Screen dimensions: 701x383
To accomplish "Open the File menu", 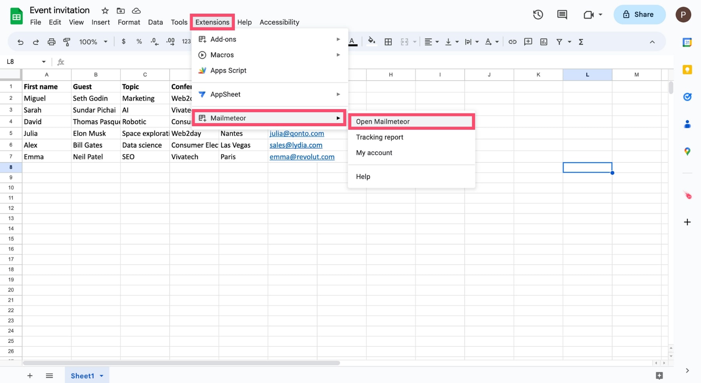I will (35, 22).
